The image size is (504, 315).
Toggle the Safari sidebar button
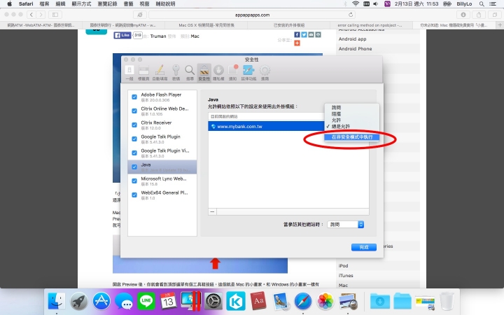(55, 15)
